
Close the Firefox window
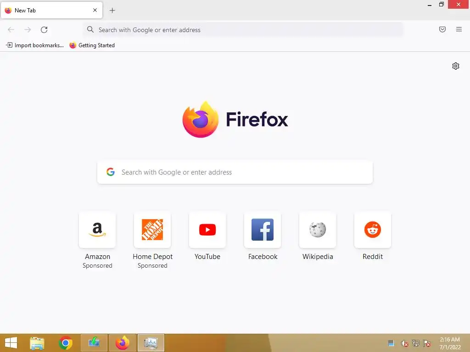459,5
